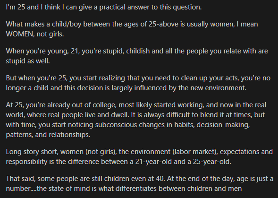Click the term "25-year-old."
The height and width of the screenshot is (198, 278).
[x=212, y=162]
